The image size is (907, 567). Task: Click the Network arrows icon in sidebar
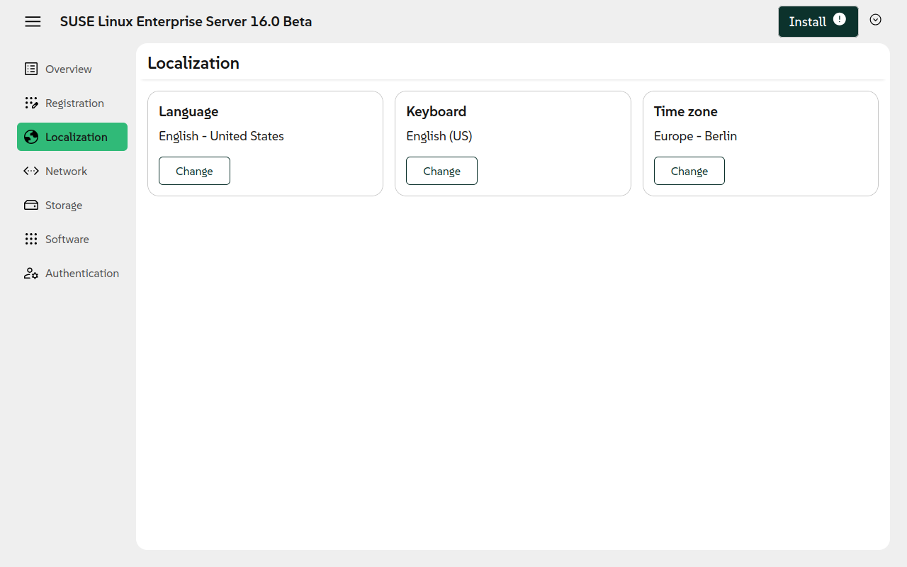coord(30,171)
